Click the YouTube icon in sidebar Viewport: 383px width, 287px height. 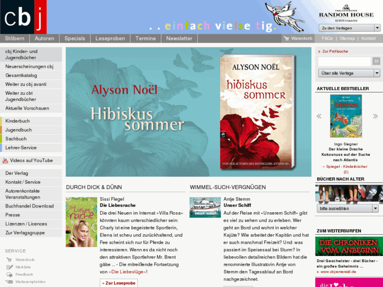5,161
